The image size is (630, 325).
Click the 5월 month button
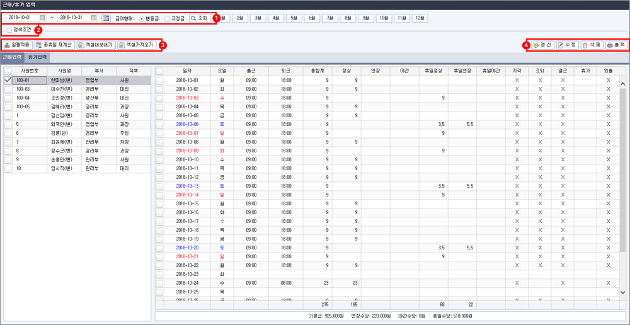(x=294, y=18)
